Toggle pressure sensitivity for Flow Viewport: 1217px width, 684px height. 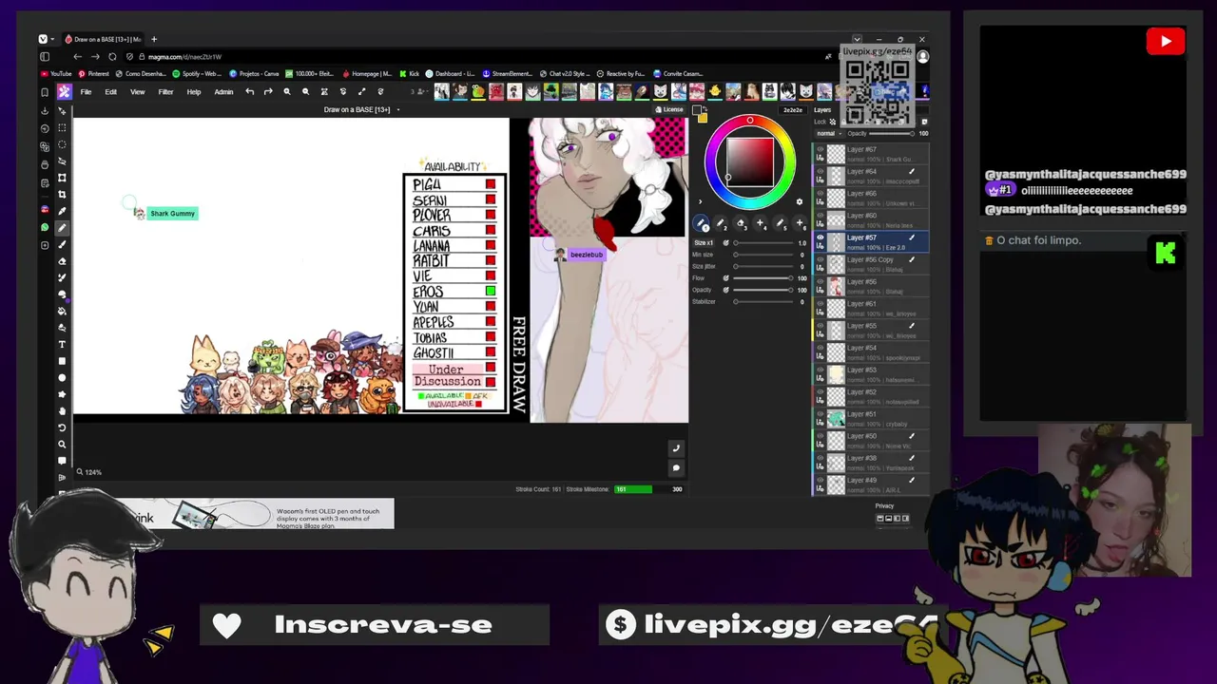tap(725, 278)
